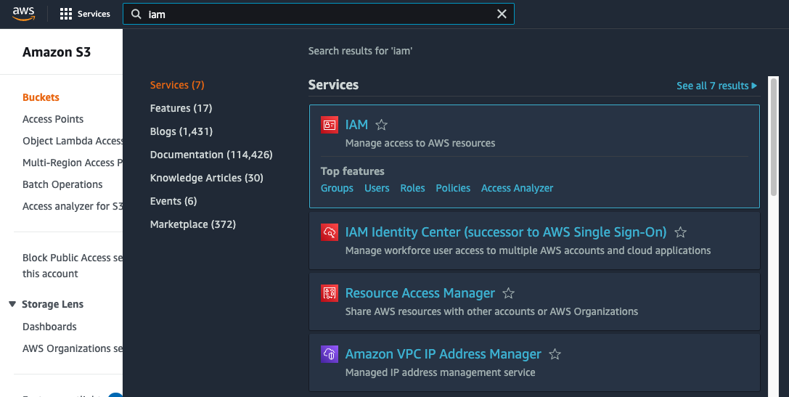Image resolution: width=789 pixels, height=397 pixels.
Task: Click the Services heading in results
Action: pyautogui.click(x=333, y=84)
